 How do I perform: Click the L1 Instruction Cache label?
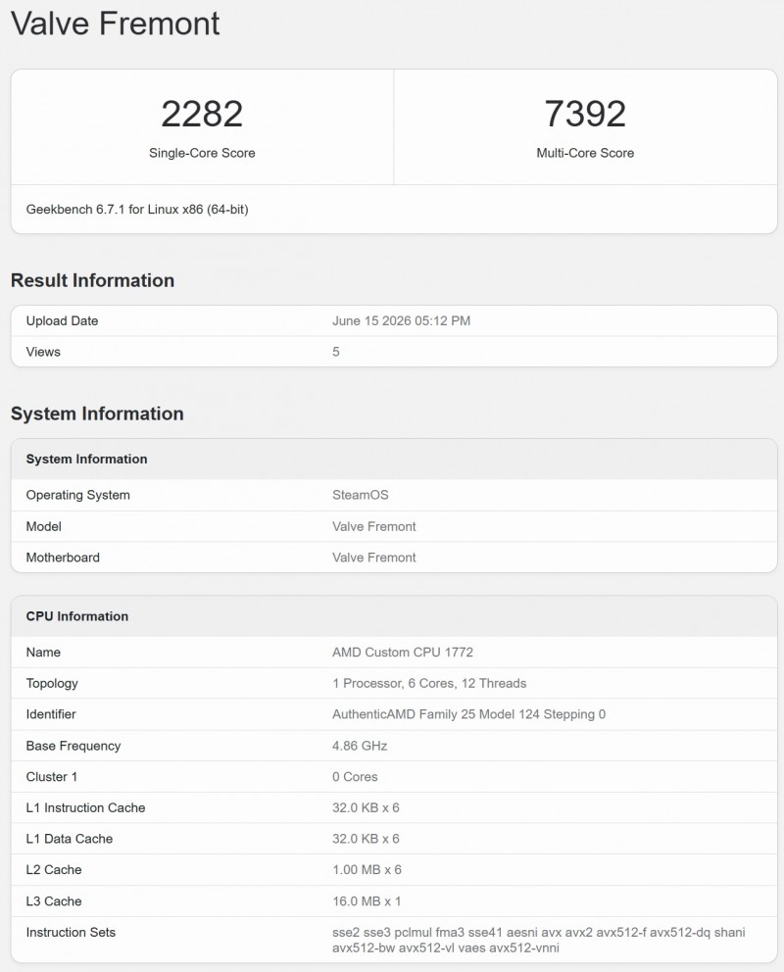[85, 808]
